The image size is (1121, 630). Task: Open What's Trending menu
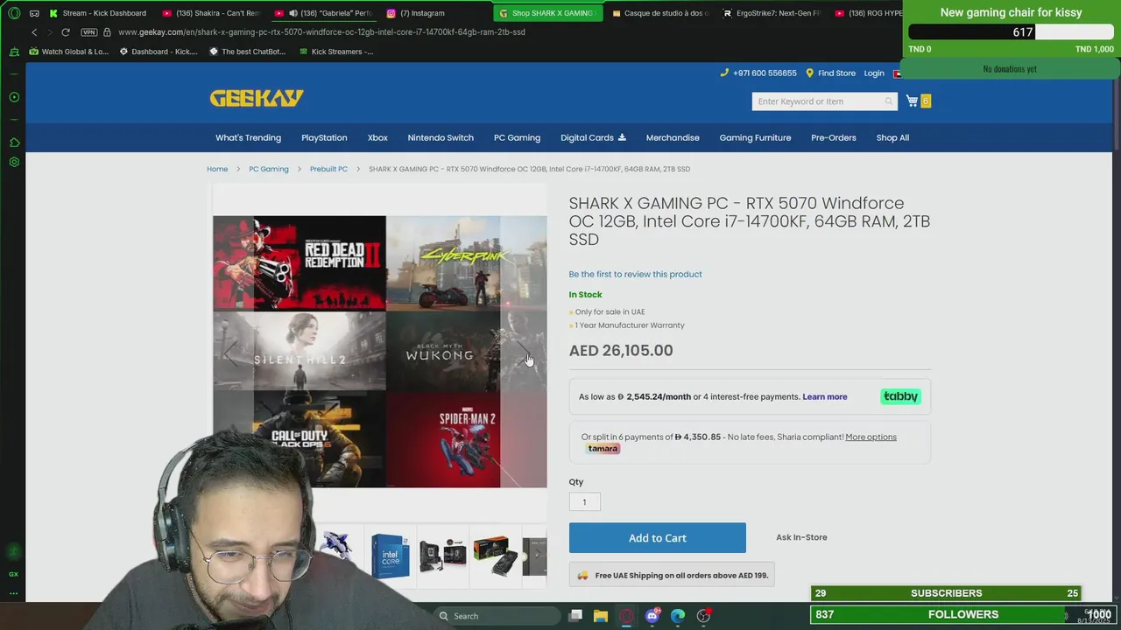coord(249,137)
